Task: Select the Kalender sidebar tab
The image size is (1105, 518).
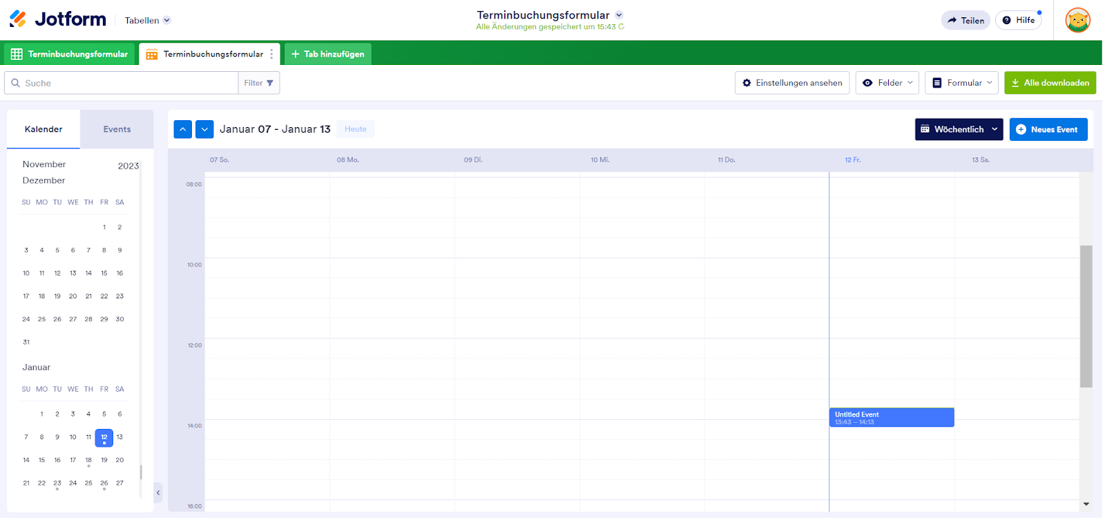Action: (x=44, y=129)
